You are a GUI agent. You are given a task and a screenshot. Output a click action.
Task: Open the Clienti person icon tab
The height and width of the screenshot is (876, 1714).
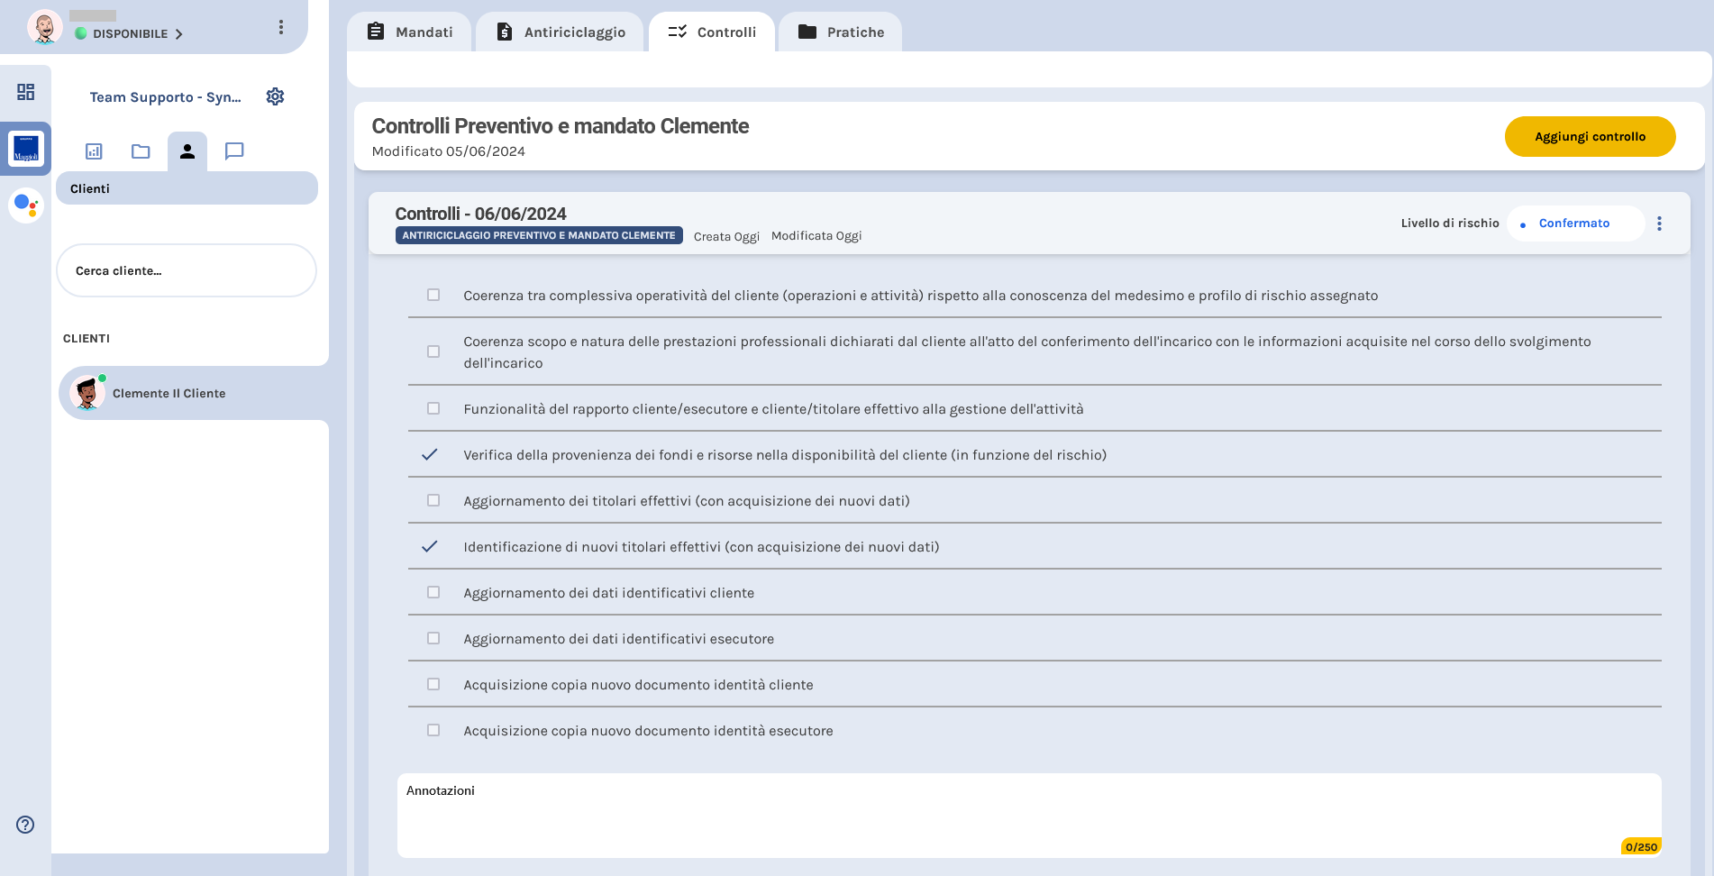tap(187, 151)
